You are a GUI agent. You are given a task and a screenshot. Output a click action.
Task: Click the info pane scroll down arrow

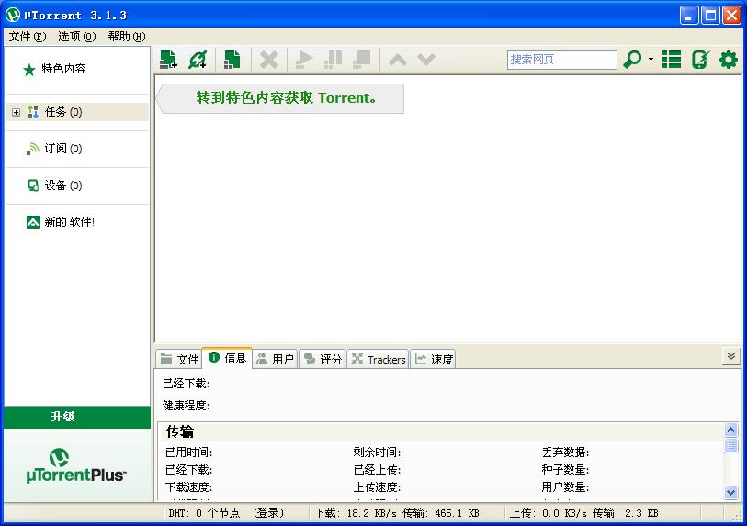coord(730,492)
